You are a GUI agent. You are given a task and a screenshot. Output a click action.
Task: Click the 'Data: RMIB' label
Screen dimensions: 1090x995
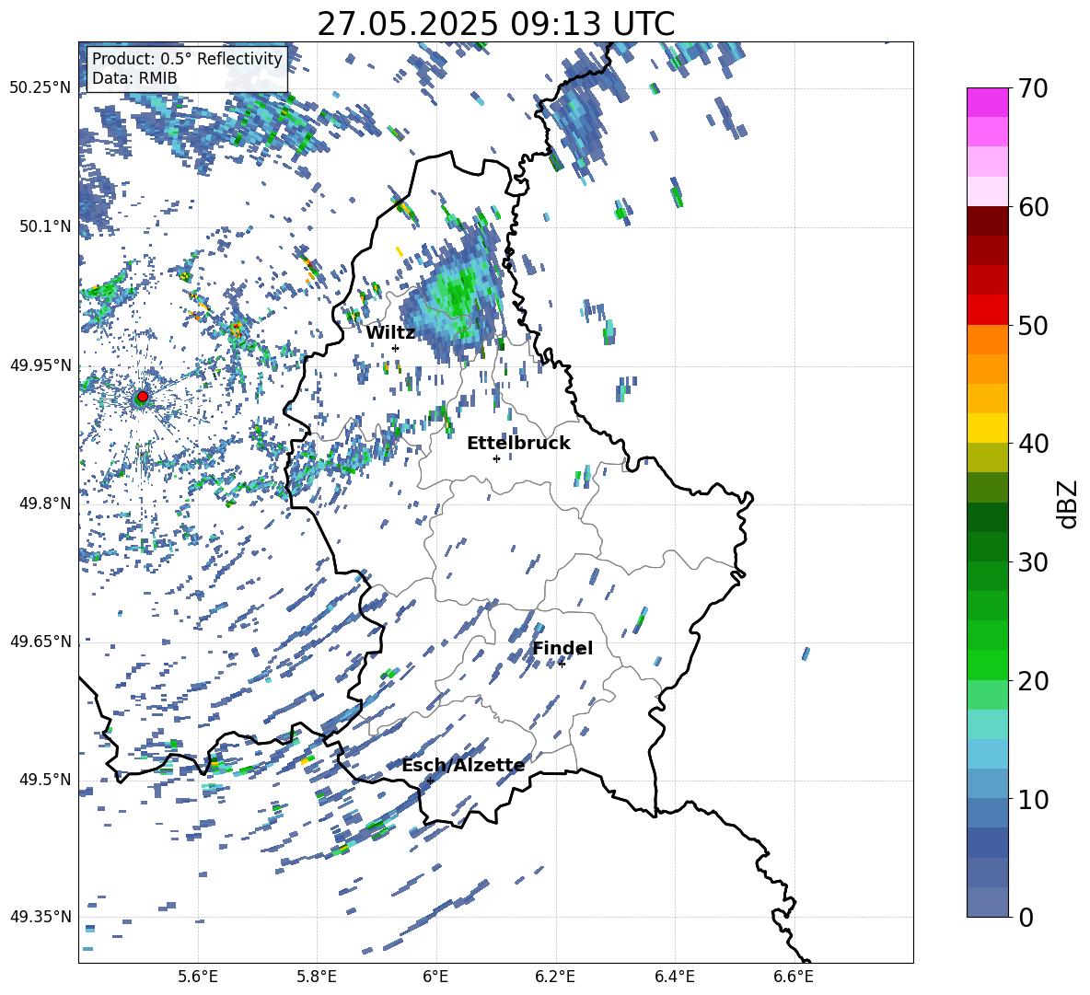[134, 78]
